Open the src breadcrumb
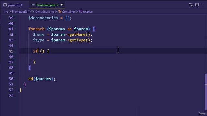The width and height of the screenshot is (207, 116). (x=6, y=12)
